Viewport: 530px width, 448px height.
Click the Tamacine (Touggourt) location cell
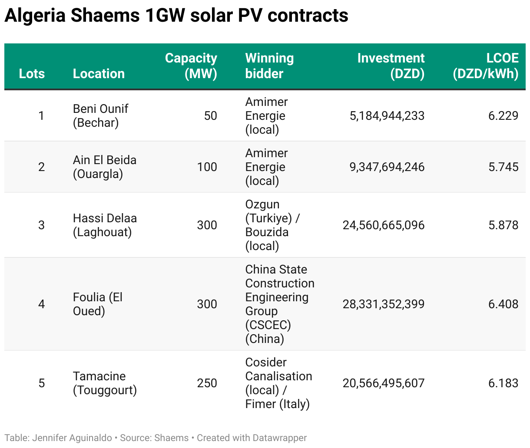(105, 383)
